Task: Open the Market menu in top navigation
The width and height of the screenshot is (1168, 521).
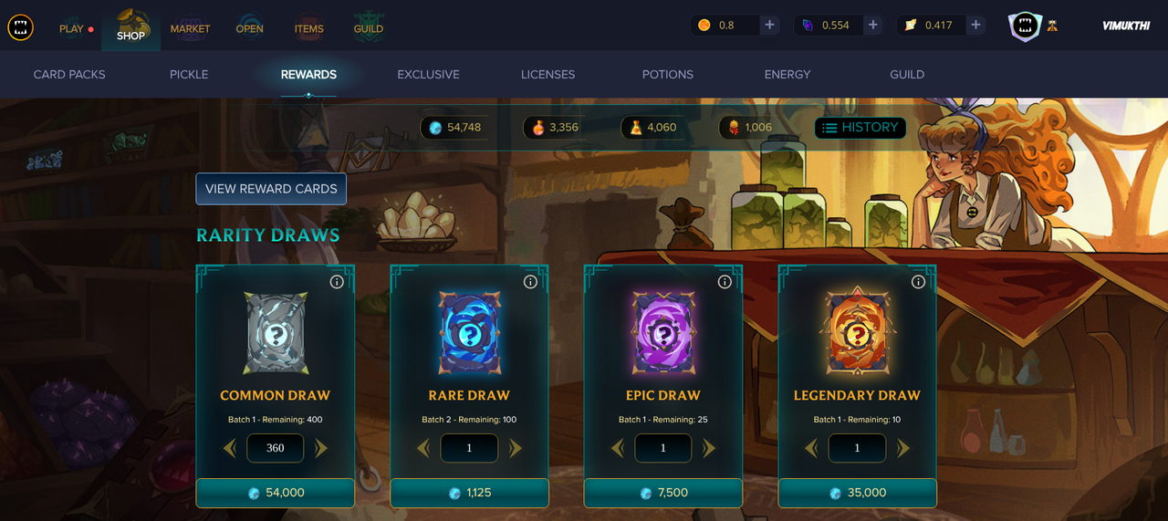Action: pyautogui.click(x=190, y=26)
